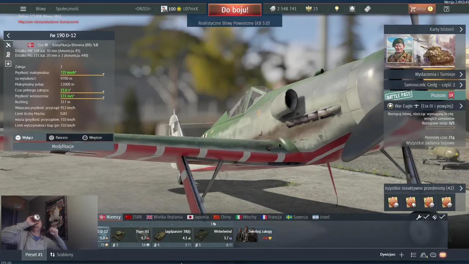
Task: Open Preset #1 selector
Action: 34,254
